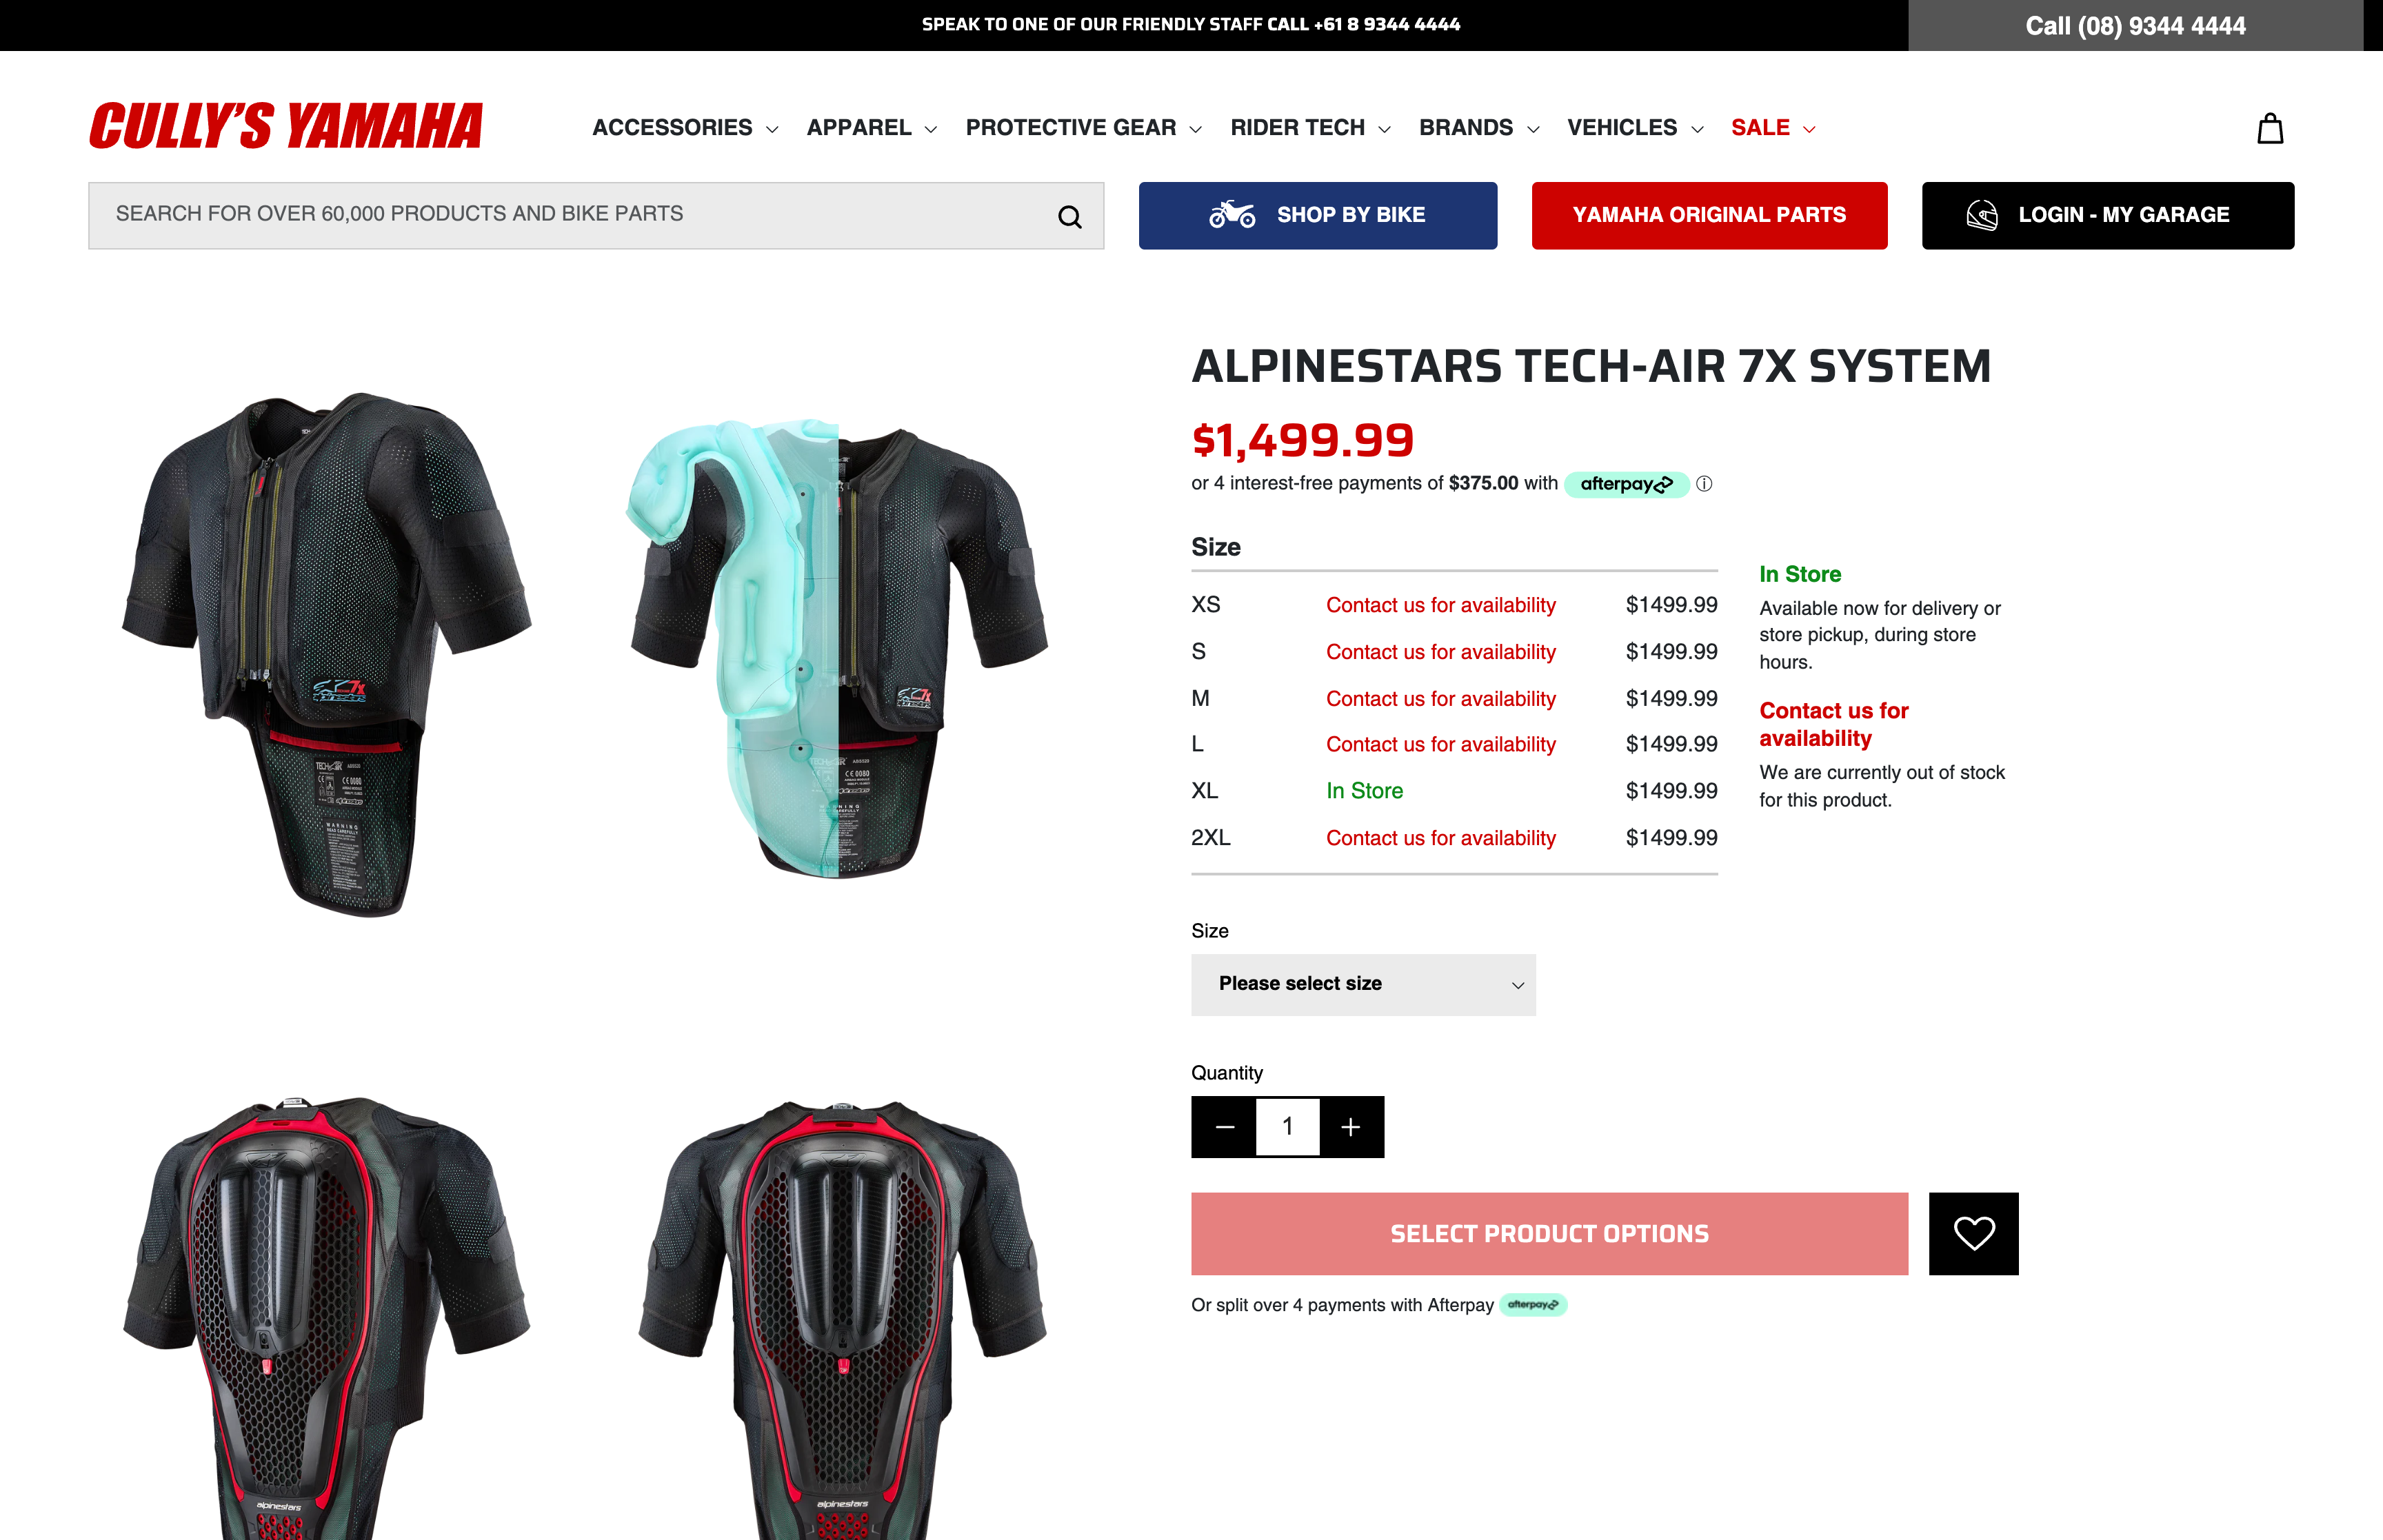Click the Afterpay info circle icon
The height and width of the screenshot is (1540, 2383).
1704,484
